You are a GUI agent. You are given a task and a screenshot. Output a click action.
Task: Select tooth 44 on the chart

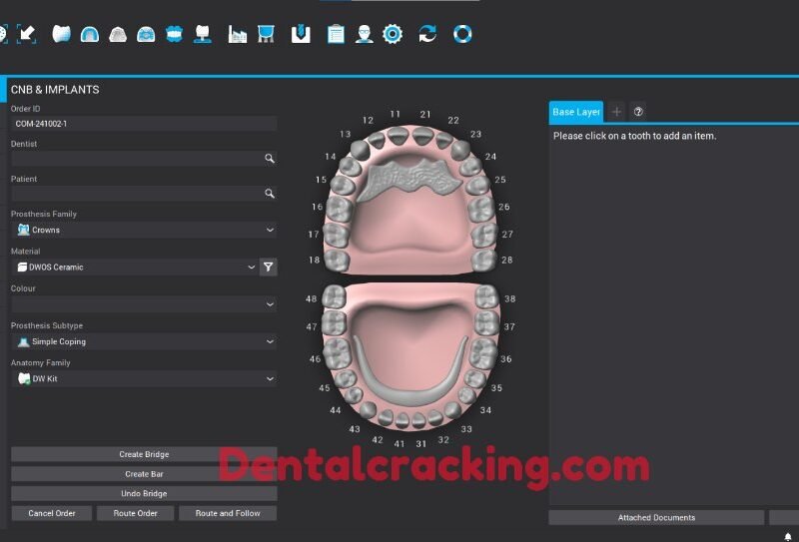pyautogui.click(x=354, y=395)
